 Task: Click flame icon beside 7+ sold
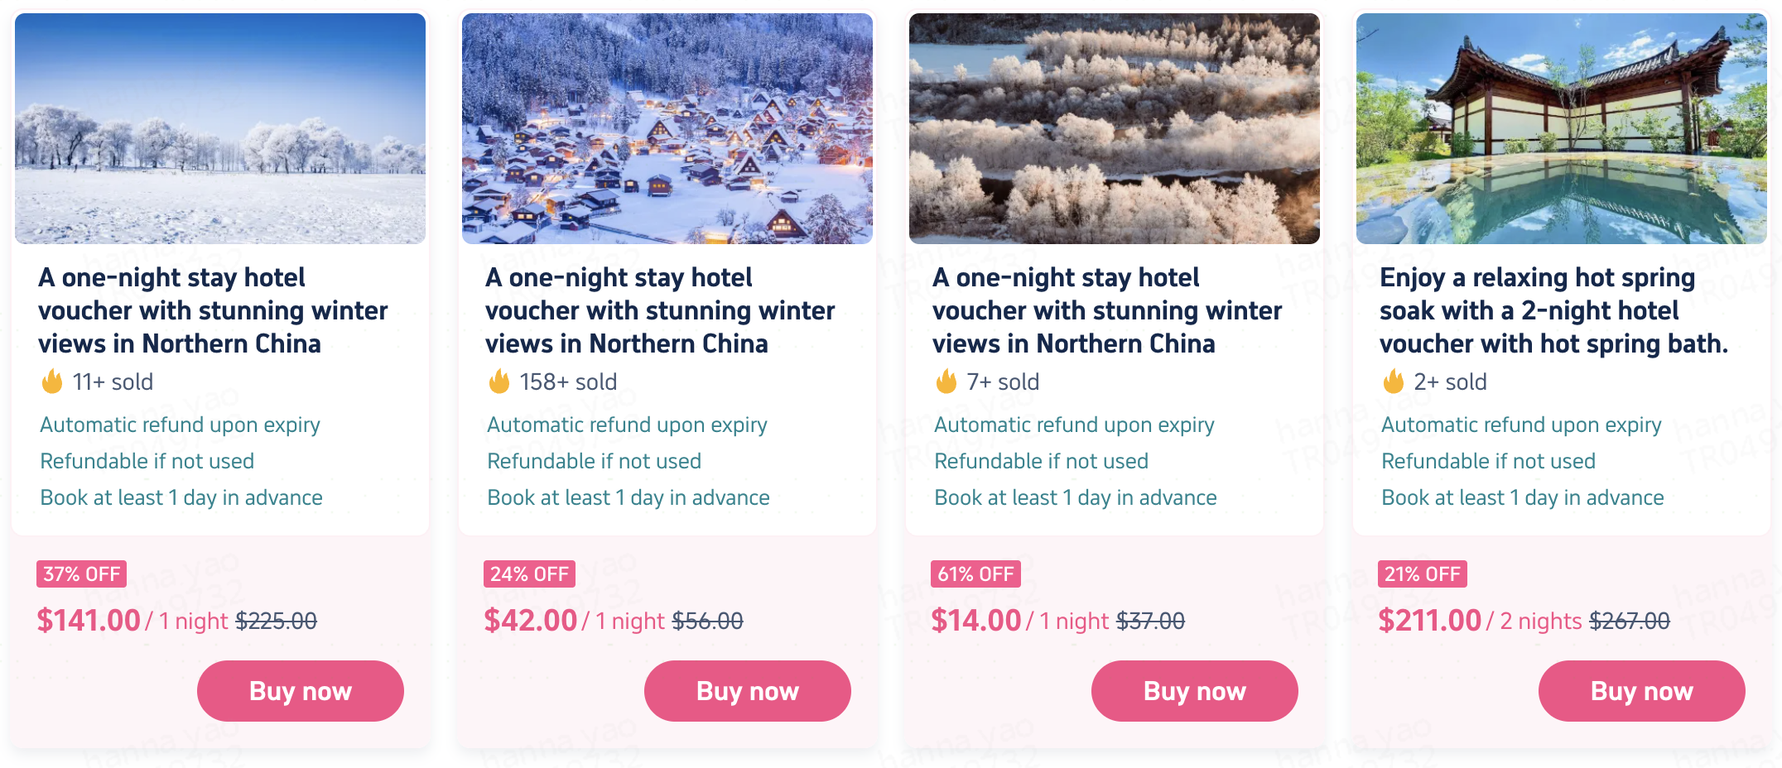(946, 382)
